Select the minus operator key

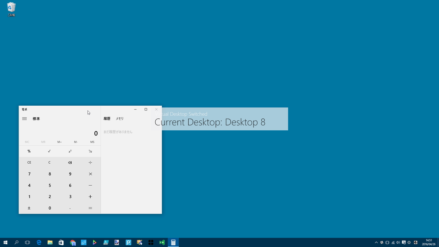click(x=90, y=185)
